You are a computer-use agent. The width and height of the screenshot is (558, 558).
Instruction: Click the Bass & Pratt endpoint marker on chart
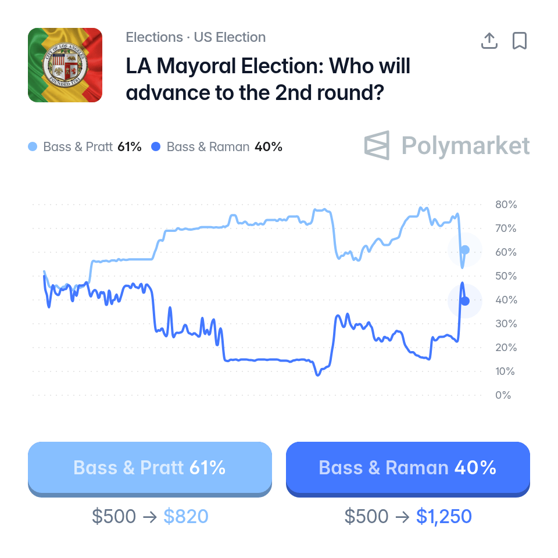(465, 250)
